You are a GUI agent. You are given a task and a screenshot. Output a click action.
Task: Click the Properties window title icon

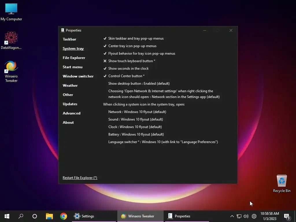pos(62,30)
